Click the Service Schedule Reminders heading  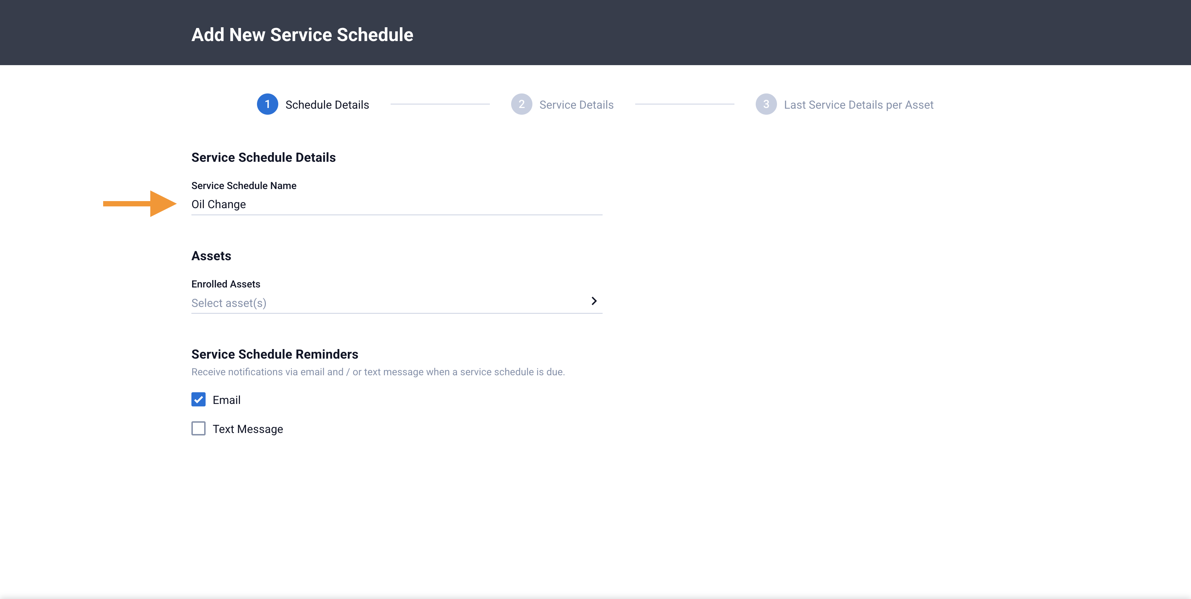(275, 354)
